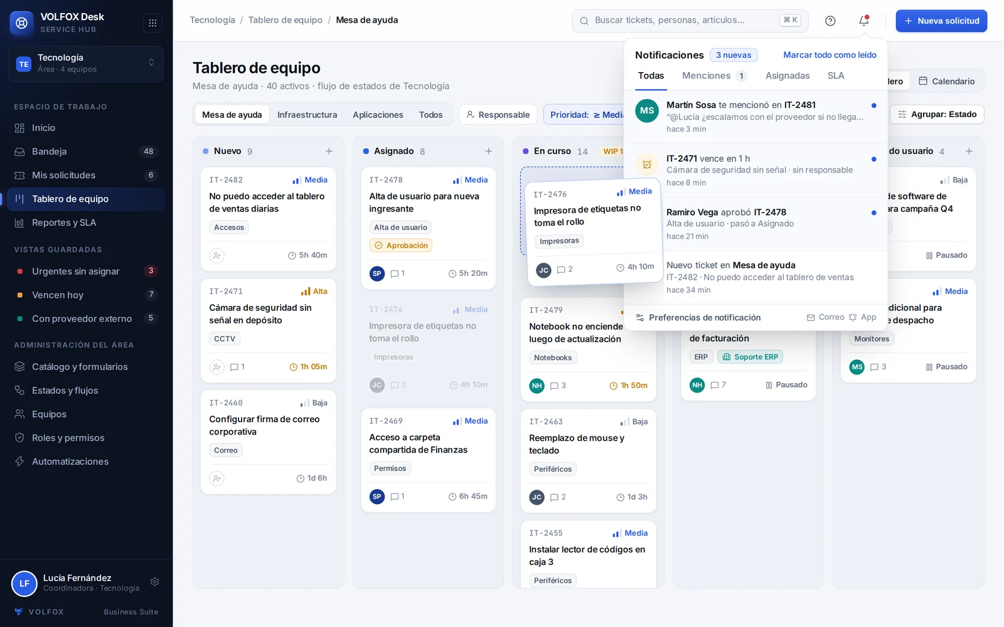The width and height of the screenshot is (1004, 627).
Task: Select the SLA notifications tab
Action: 835,76
